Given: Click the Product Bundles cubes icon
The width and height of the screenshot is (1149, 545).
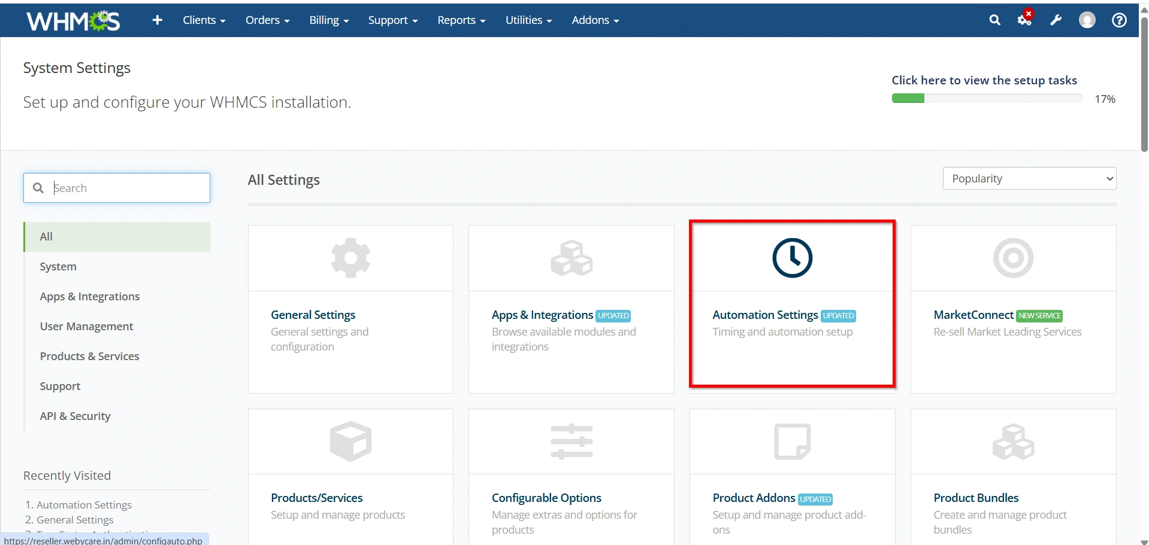Looking at the screenshot, I should (1013, 442).
